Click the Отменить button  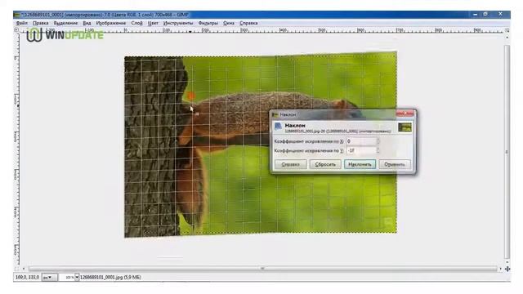pos(395,164)
